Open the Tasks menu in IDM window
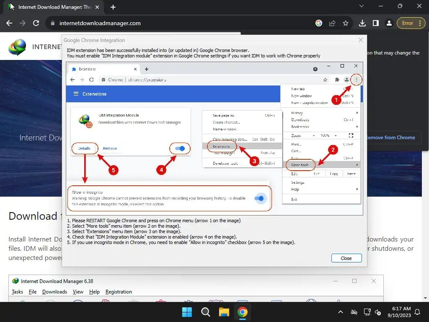 17,292
